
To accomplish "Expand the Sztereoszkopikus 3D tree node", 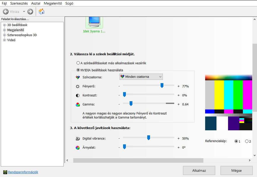I will pyautogui.click(x=5, y=35).
